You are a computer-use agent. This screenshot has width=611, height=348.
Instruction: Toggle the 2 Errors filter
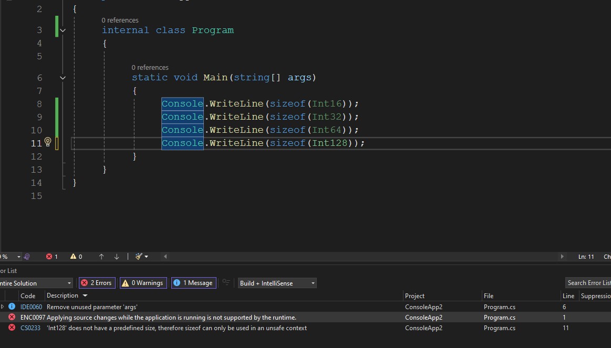point(97,283)
